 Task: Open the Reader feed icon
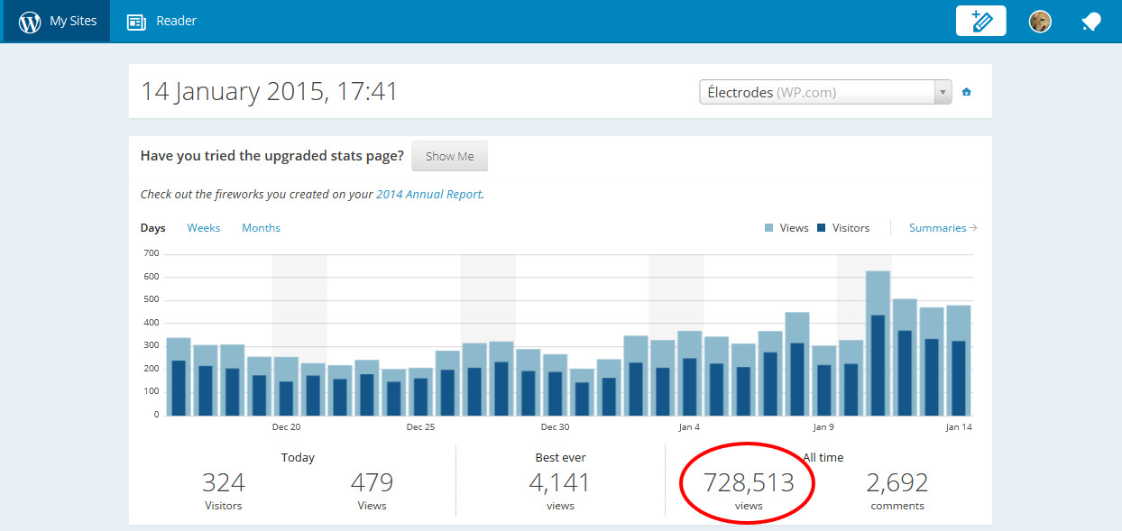point(137,22)
